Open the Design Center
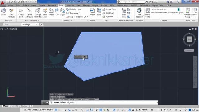Viewport: 199px width, 112px height. pyautogui.click(x=148, y=13)
